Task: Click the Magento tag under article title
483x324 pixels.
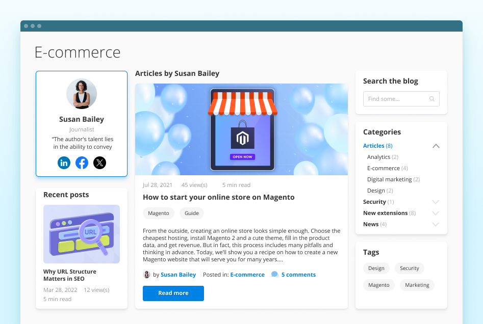Action: click(159, 213)
